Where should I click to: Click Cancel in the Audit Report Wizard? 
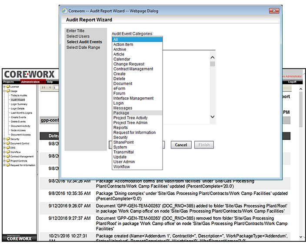coord(181,145)
